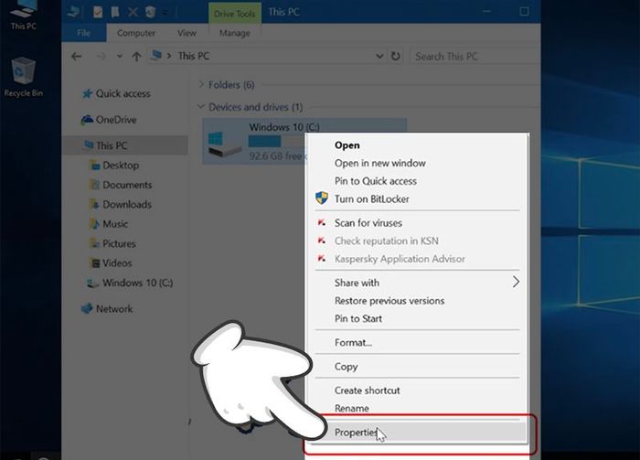The width and height of the screenshot is (640, 460).
Task: Click the Network icon in sidebar
Action: point(87,309)
